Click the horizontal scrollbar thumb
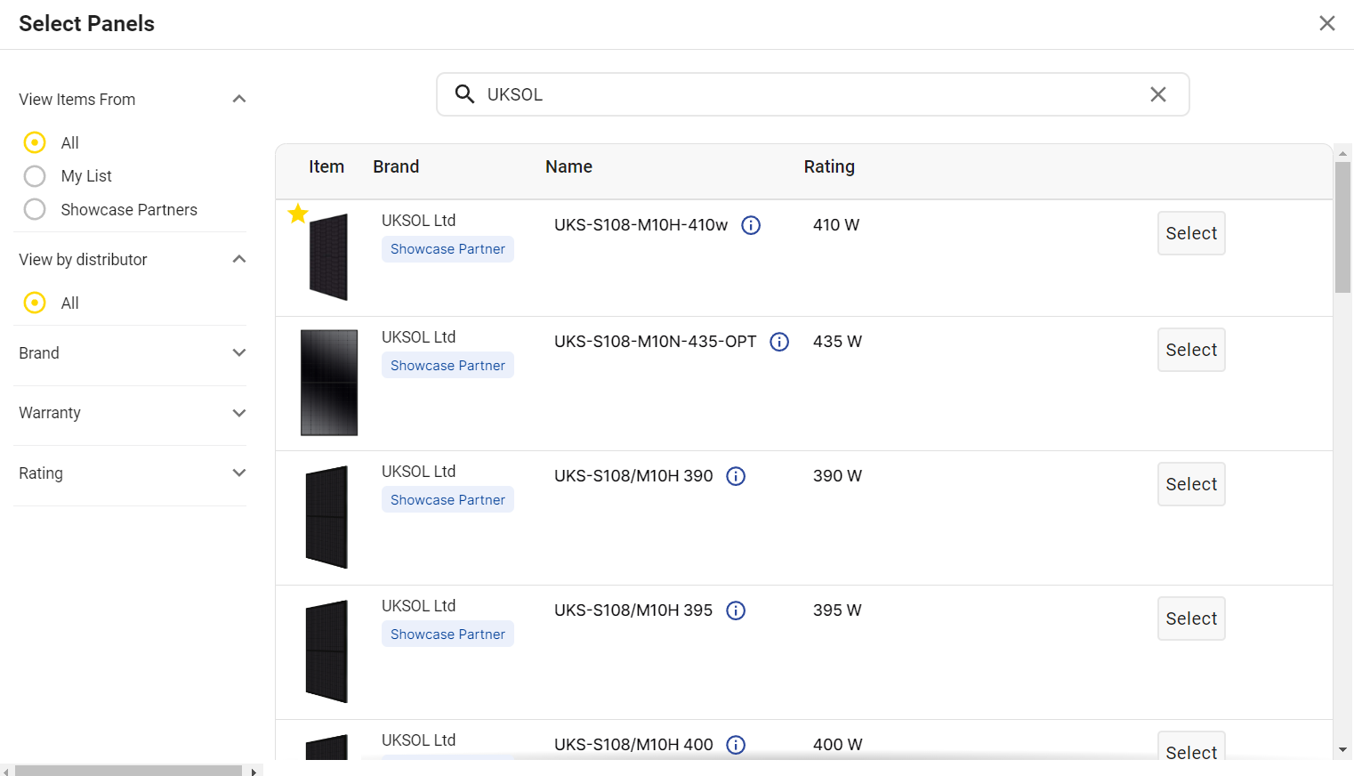Image resolution: width=1354 pixels, height=776 pixels. [x=128, y=771]
